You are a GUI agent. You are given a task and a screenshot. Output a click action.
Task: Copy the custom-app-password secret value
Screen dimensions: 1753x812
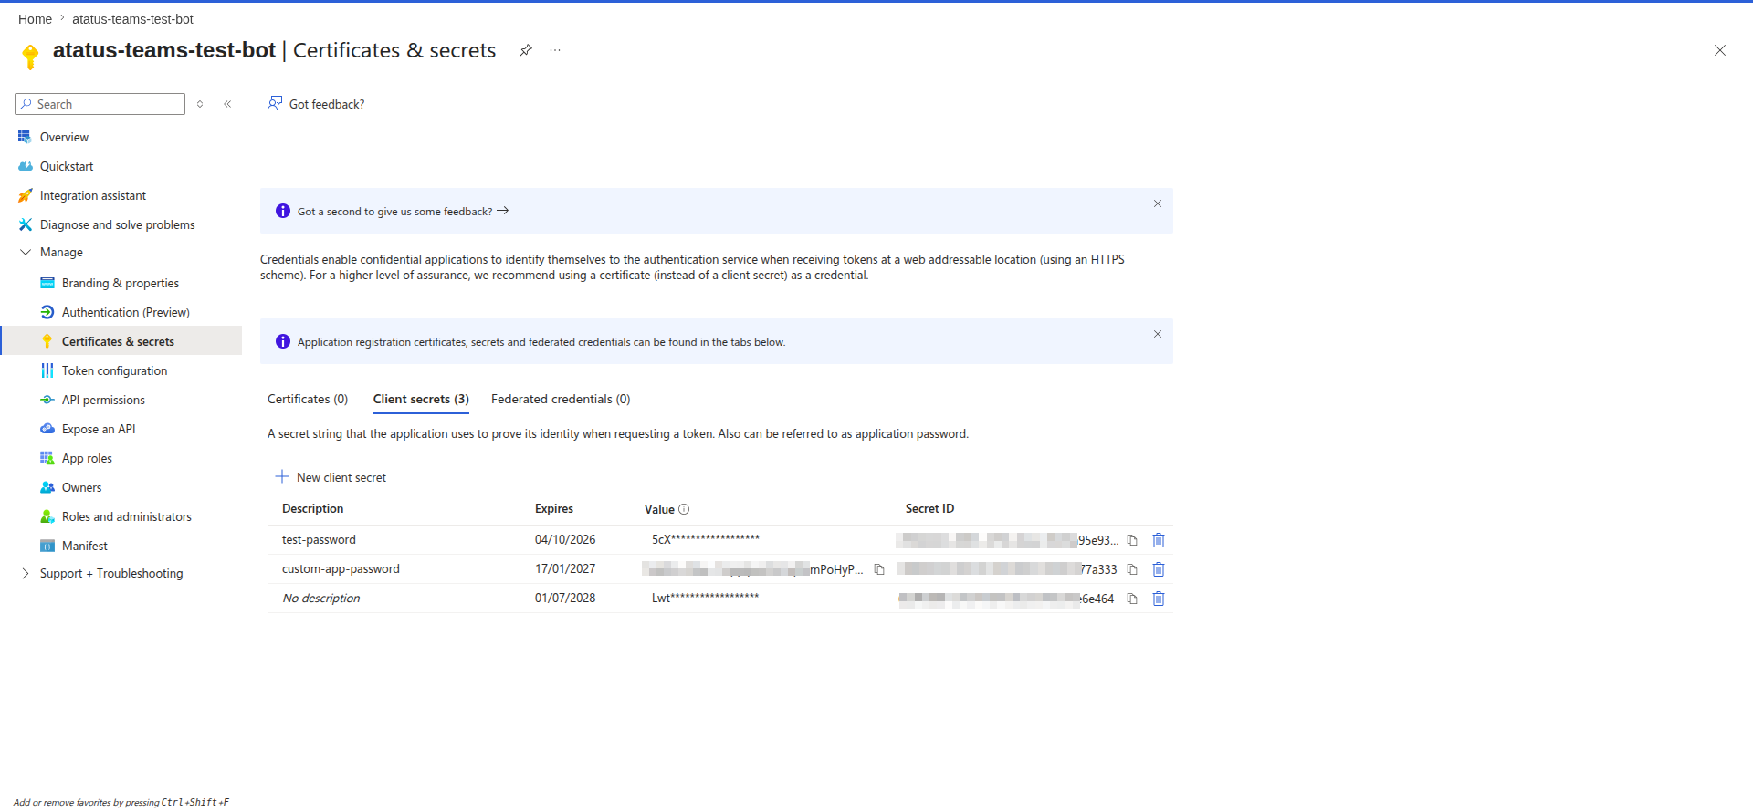coord(879,569)
